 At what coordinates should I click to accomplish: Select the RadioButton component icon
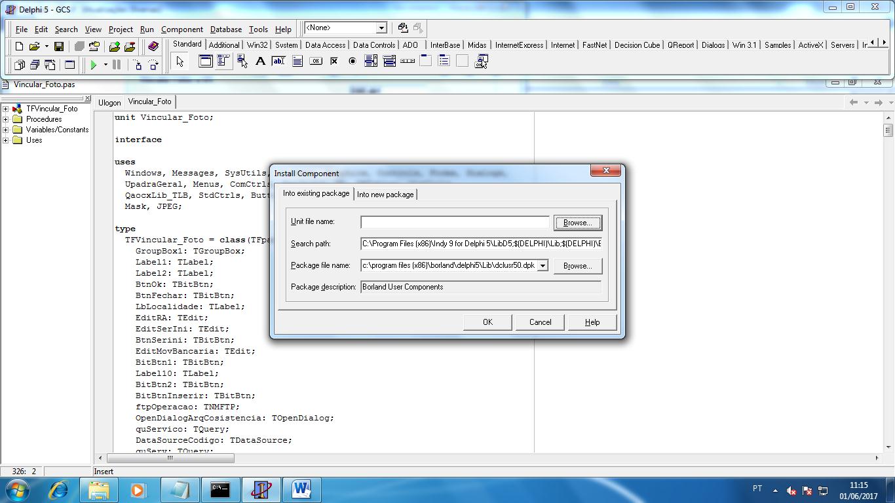point(352,61)
